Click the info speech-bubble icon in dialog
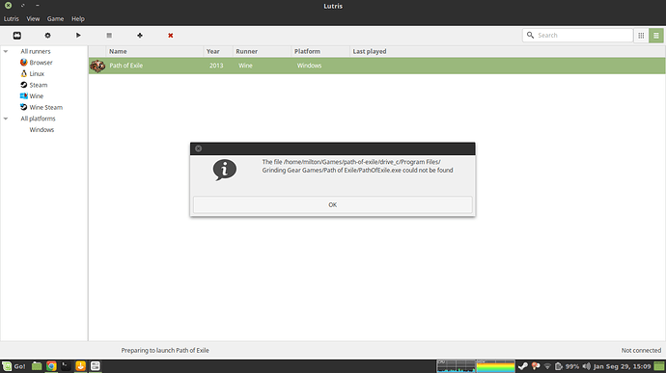This screenshot has width=666, height=373. tap(224, 170)
